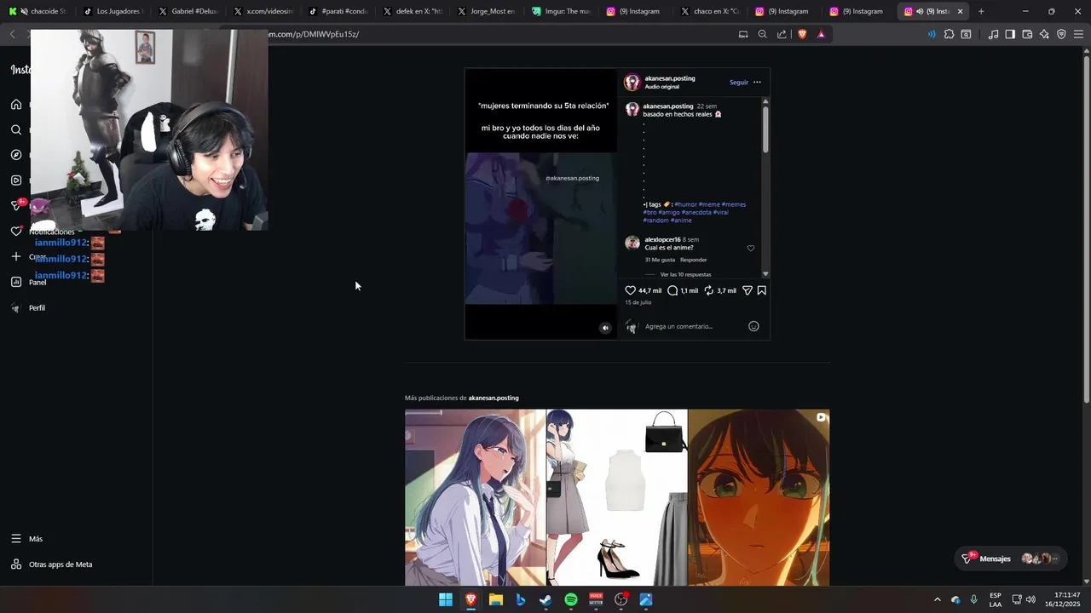This screenshot has height=613, width=1091.
Task: Open direct messages icon with 9+ badge in sidebar
Action: pos(16,205)
